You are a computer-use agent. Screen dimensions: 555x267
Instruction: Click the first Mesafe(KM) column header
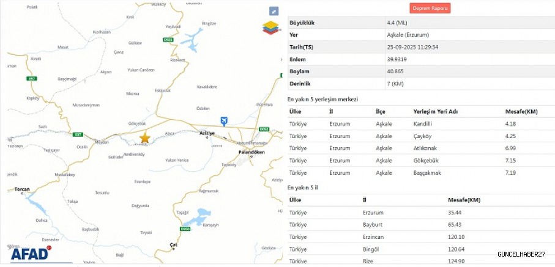pyautogui.click(x=521, y=112)
